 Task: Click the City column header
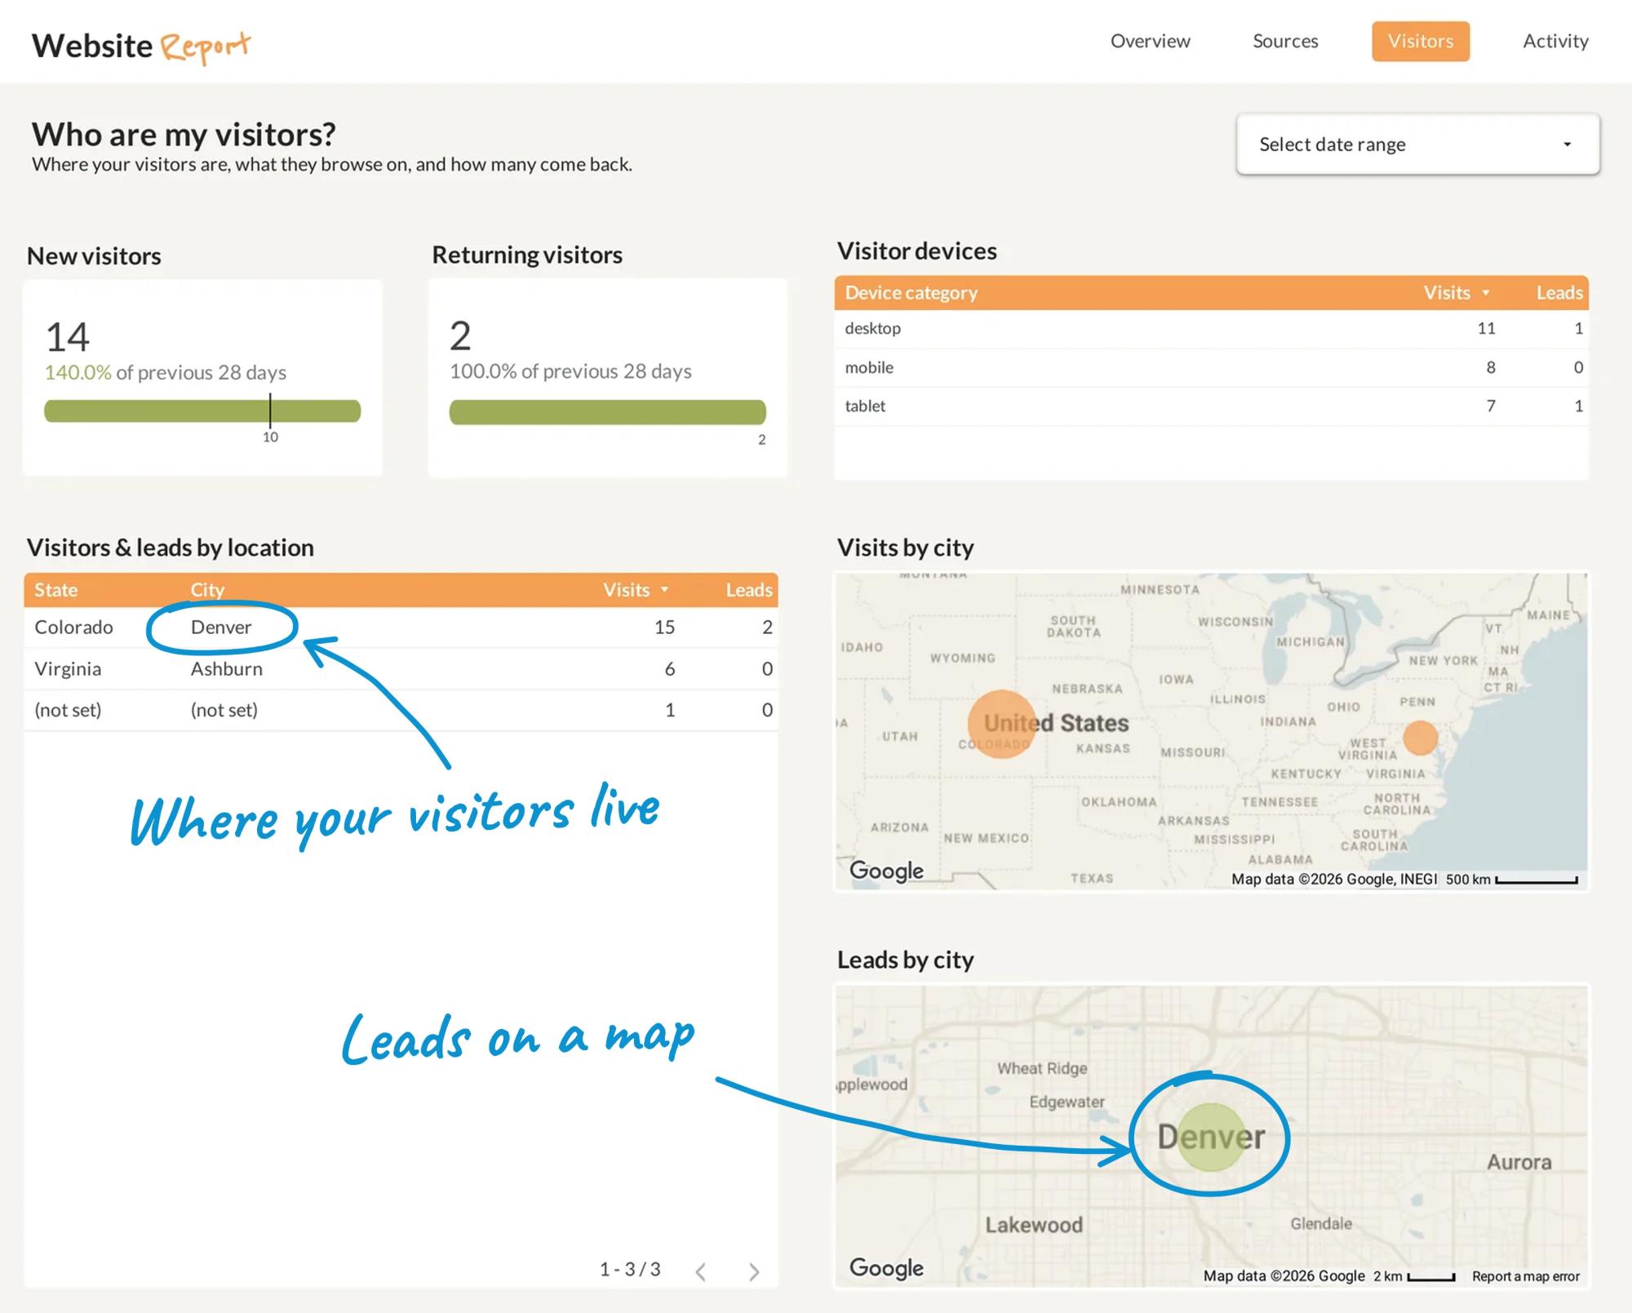(x=207, y=590)
